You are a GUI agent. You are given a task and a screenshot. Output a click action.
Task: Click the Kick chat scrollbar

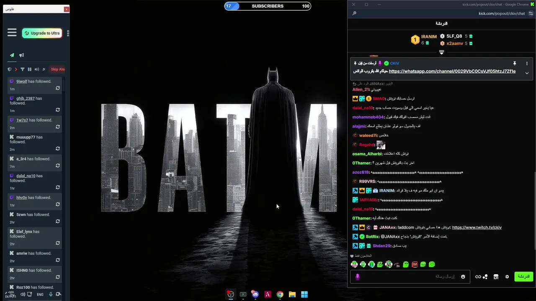click(x=534, y=211)
